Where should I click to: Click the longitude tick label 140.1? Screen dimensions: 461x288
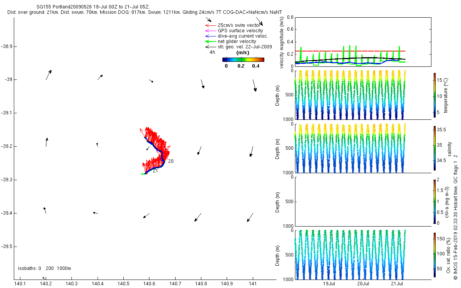(x=20, y=284)
